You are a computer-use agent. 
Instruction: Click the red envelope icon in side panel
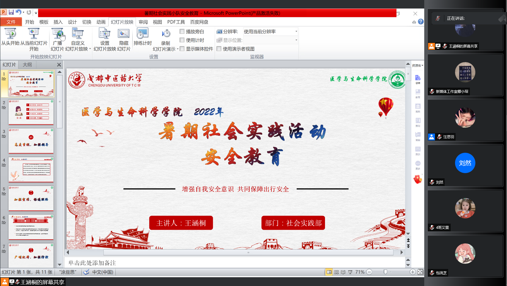pyautogui.click(x=418, y=179)
